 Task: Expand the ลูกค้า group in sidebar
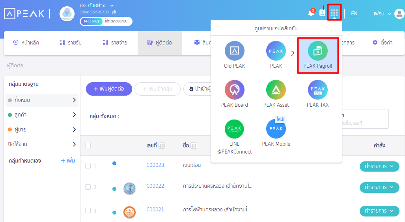[x=41, y=115]
